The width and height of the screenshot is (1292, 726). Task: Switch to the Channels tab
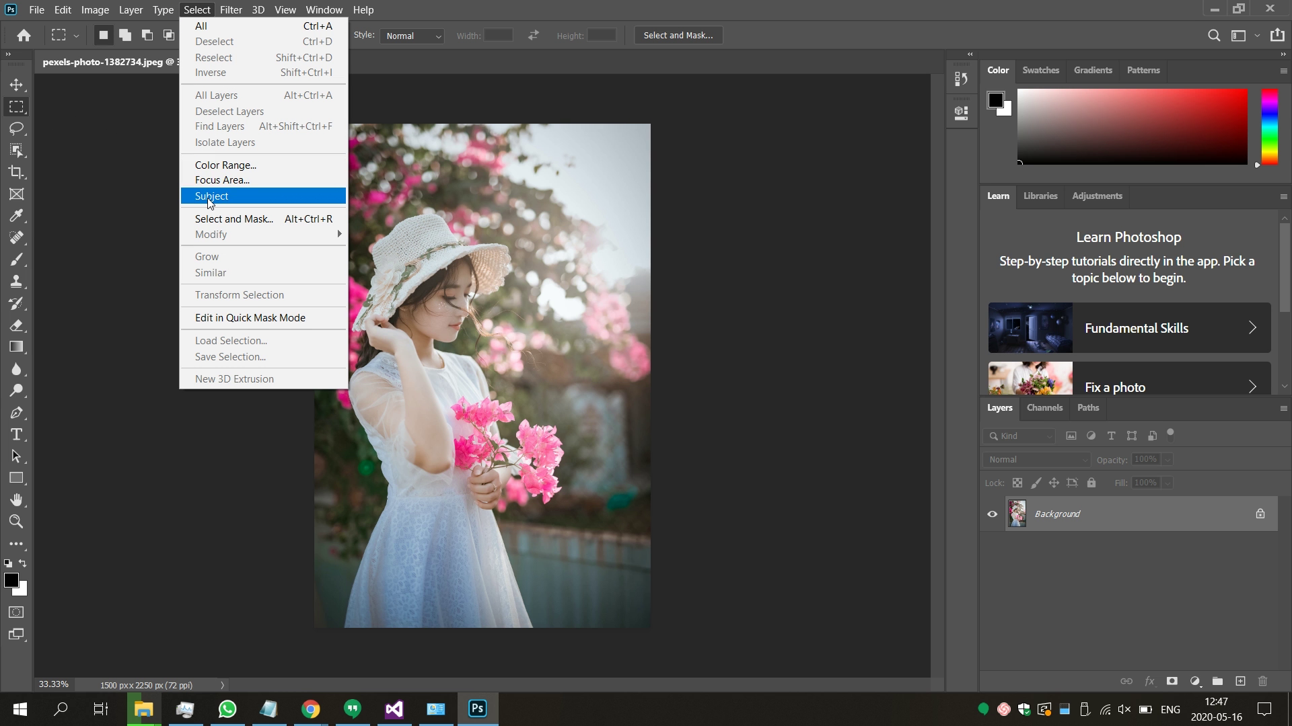coord(1044,408)
